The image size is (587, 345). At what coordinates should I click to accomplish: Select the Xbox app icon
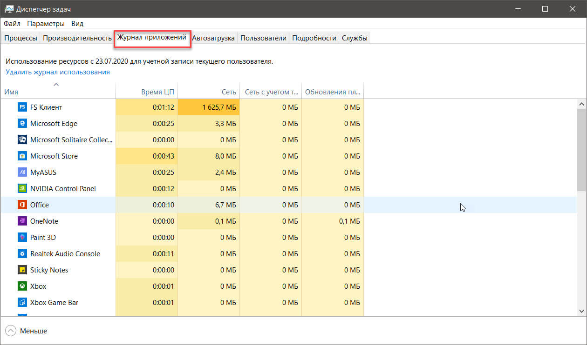click(x=22, y=286)
